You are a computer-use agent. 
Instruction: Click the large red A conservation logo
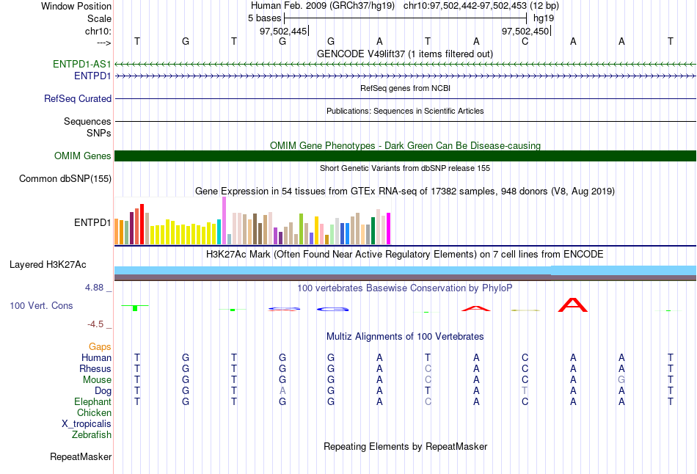click(x=573, y=305)
